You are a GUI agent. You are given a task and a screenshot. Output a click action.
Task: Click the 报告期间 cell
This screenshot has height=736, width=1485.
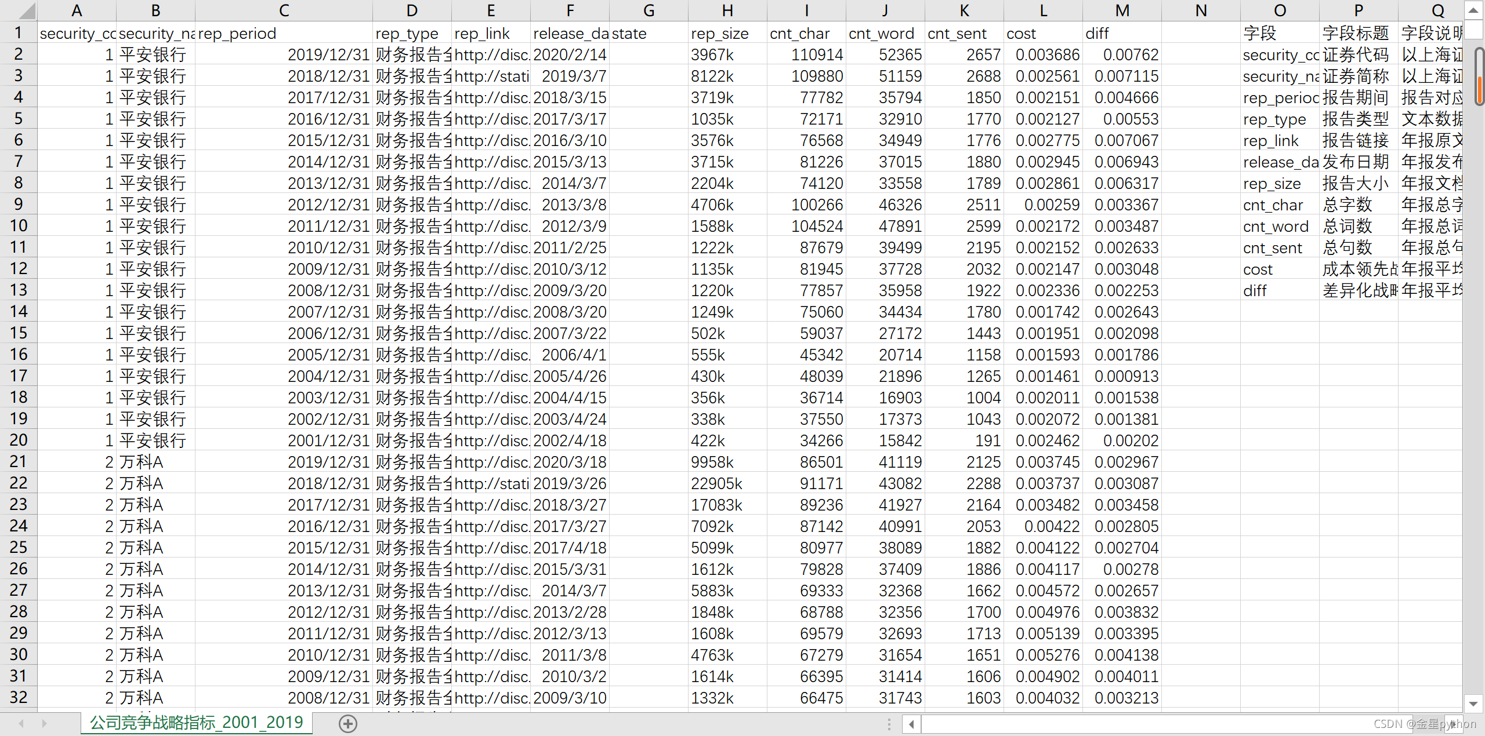(x=1359, y=97)
